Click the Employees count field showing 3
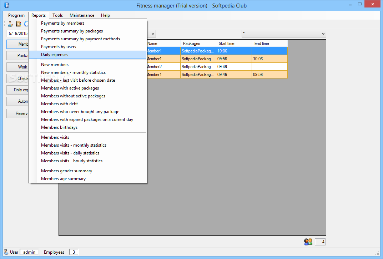The image size is (383, 259). click(74, 252)
